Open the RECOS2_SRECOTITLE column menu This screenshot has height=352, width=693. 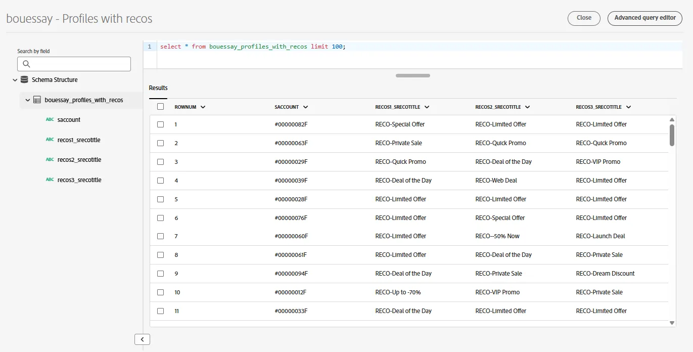[x=527, y=107]
